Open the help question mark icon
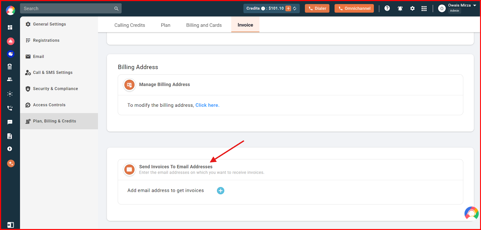 387,8
